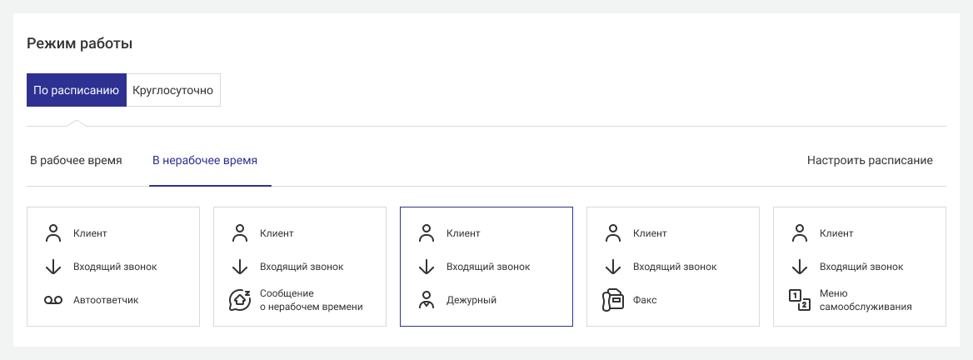Click incoming call arrow in Дежурный card

(427, 267)
